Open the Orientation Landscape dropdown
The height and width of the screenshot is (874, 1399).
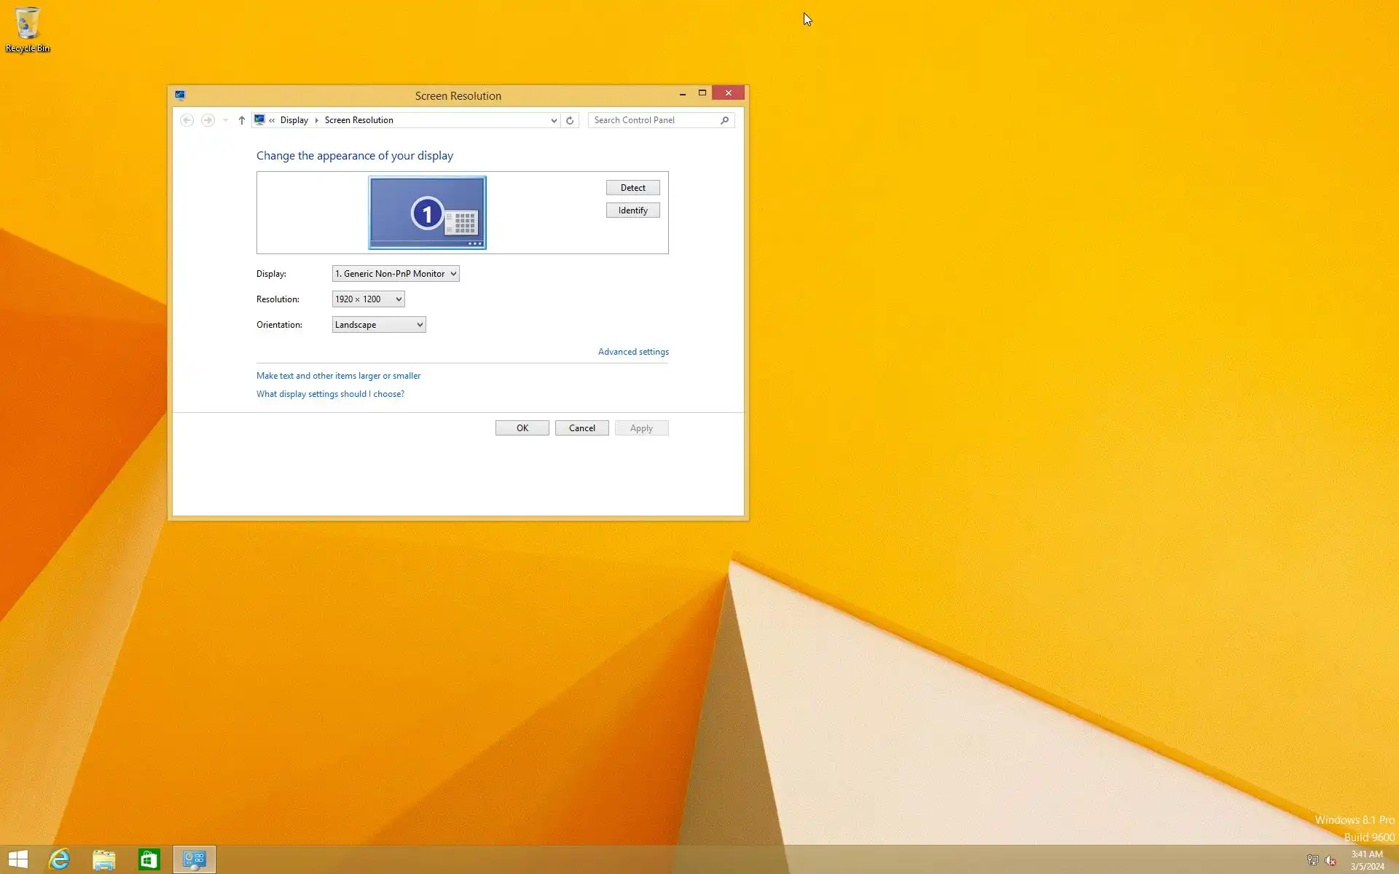click(x=378, y=325)
